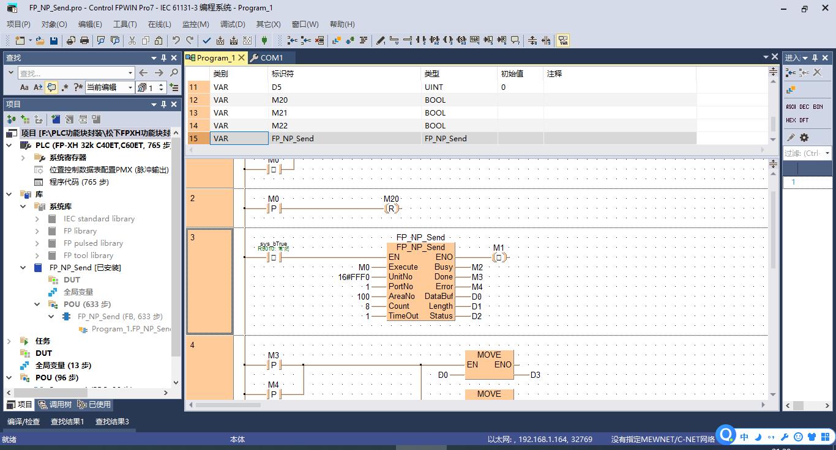Viewport: 836px width, 450px height.
Task: Click the Print icon in toolbar
Action: tap(84, 40)
